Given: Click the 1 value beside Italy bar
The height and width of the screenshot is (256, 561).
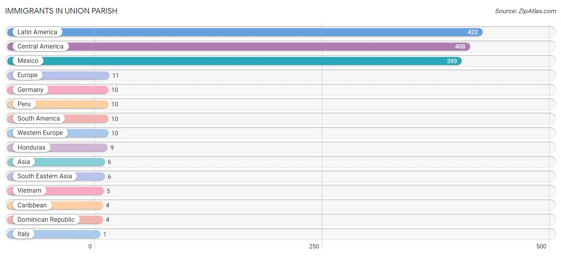Looking at the screenshot, I should point(105,234).
